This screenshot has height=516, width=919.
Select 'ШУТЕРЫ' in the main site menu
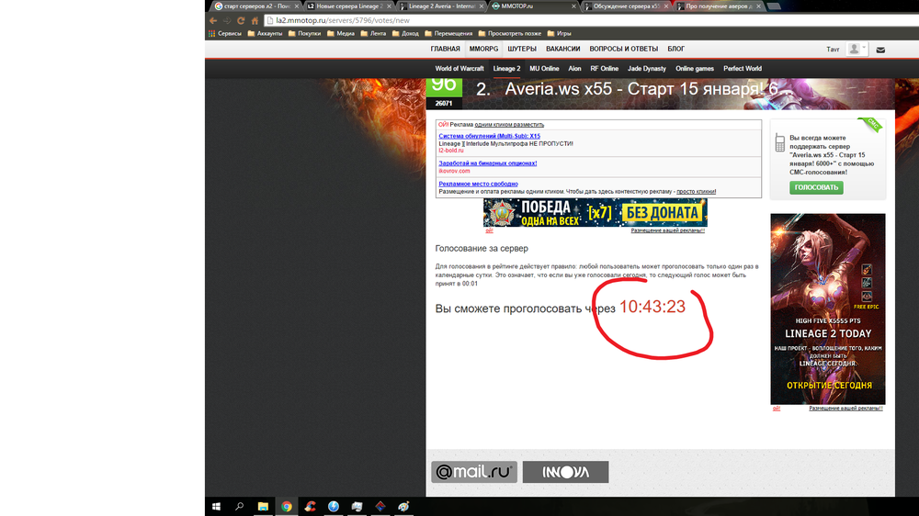click(522, 49)
